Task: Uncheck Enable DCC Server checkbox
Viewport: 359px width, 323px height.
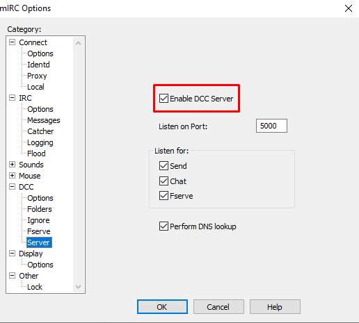Action: (163, 99)
